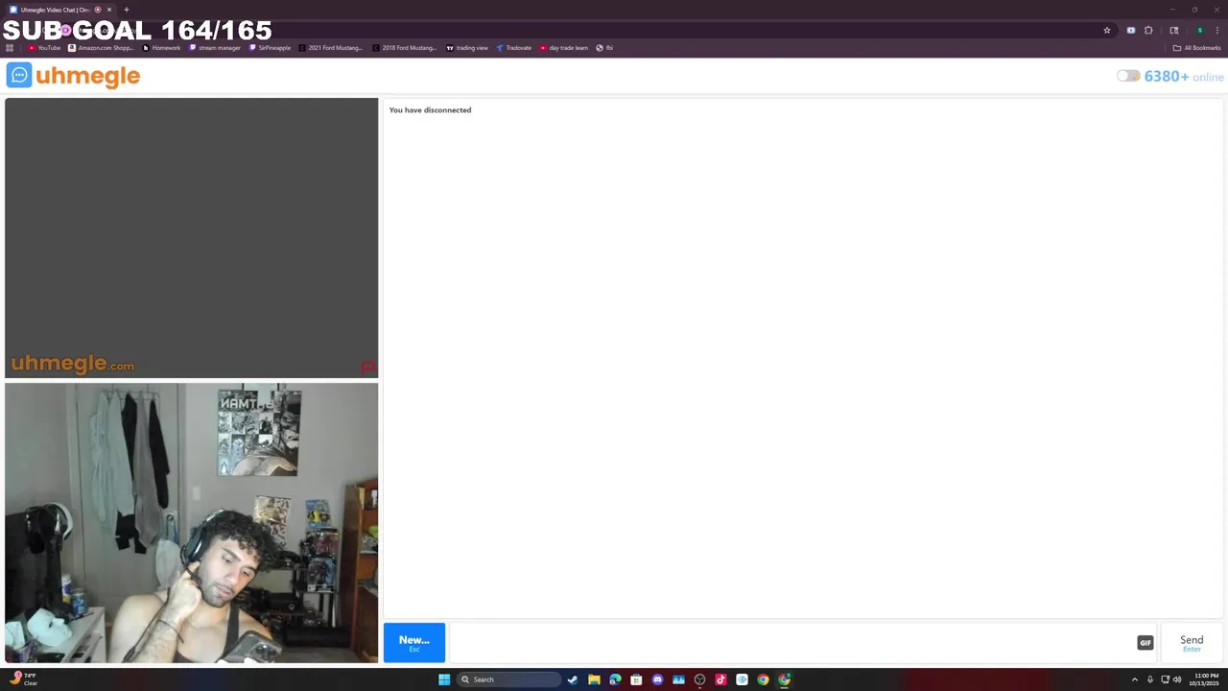The width and height of the screenshot is (1228, 691).
Task: Expand the All Bookmarks folder
Action: [x=1197, y=48]
